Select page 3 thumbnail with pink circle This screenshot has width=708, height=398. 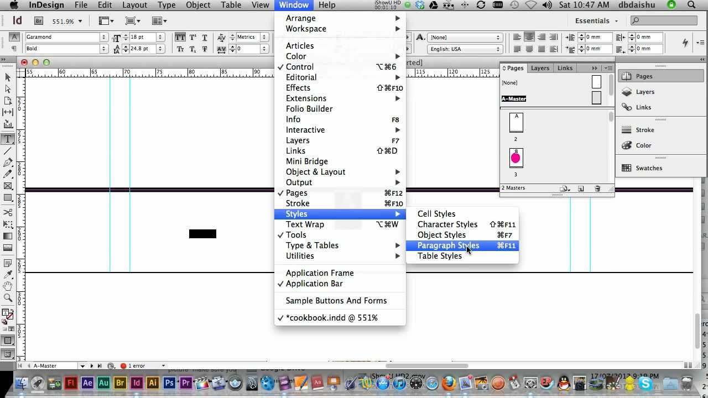tap(516, 158)
